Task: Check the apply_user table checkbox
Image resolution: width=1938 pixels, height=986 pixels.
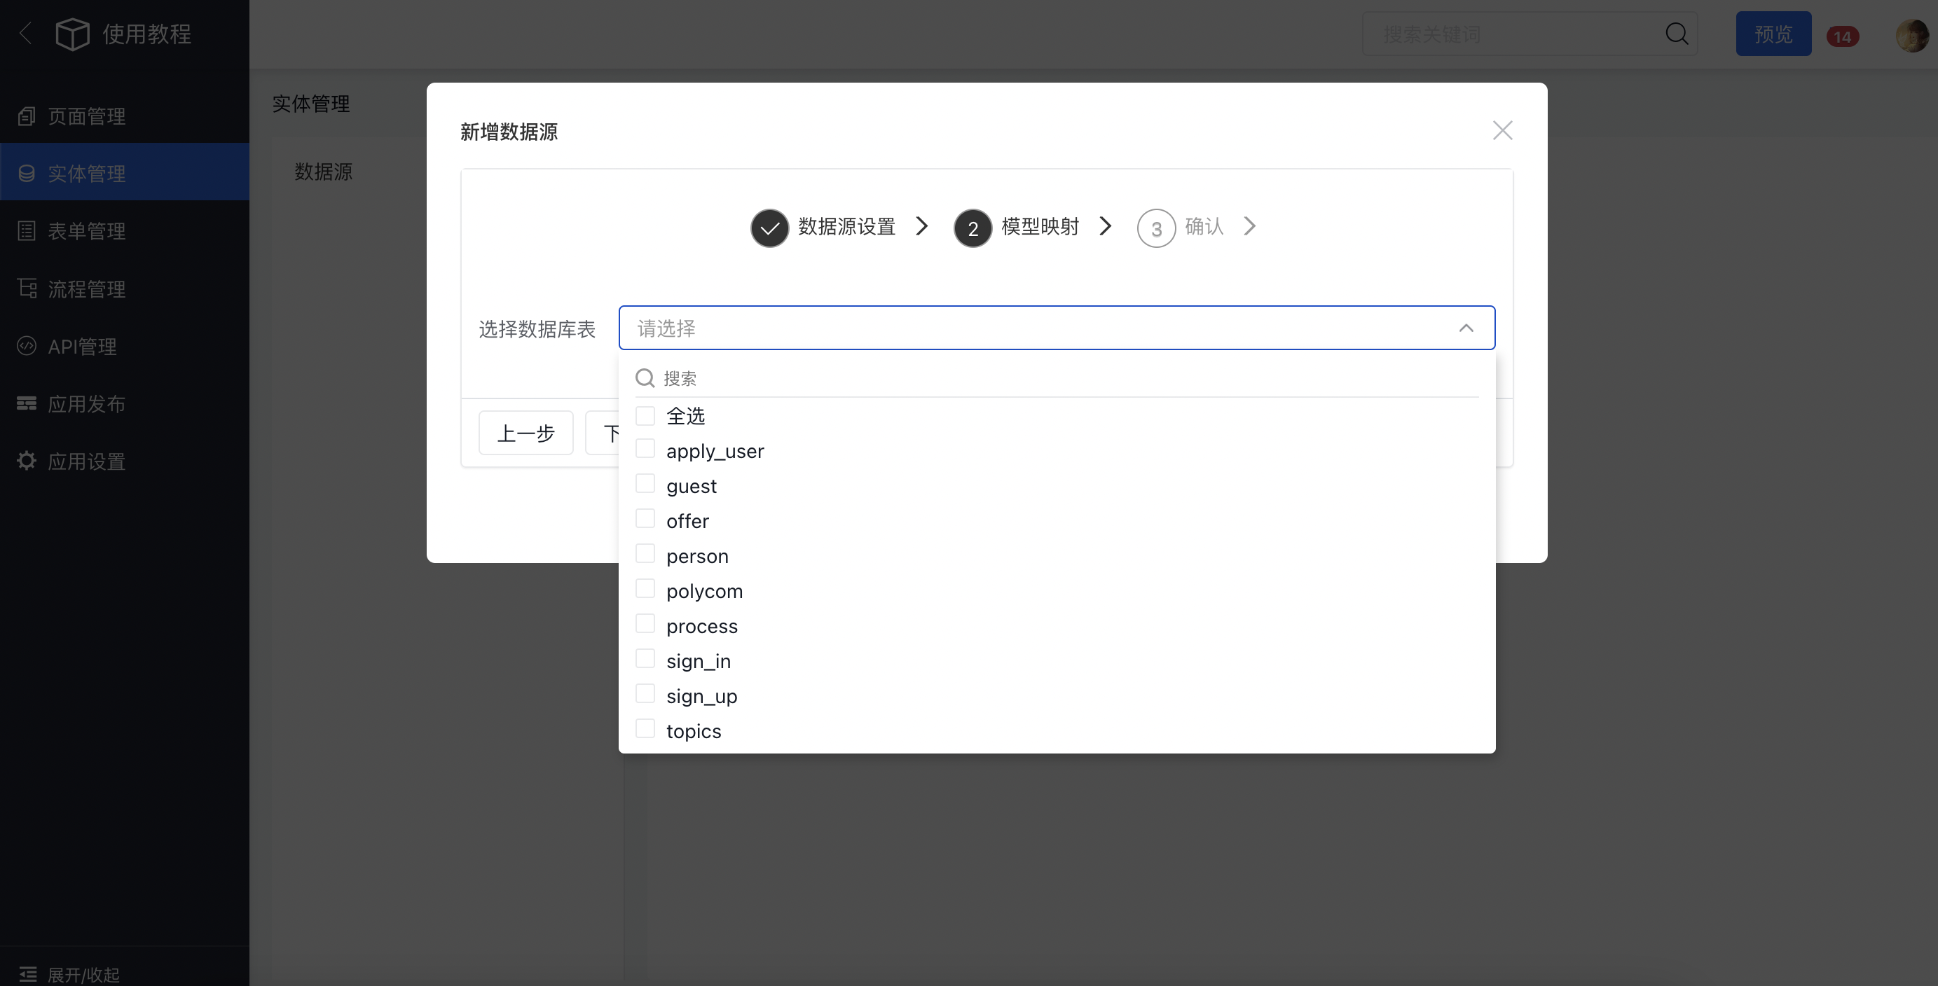Action: (x=645, y=449)
